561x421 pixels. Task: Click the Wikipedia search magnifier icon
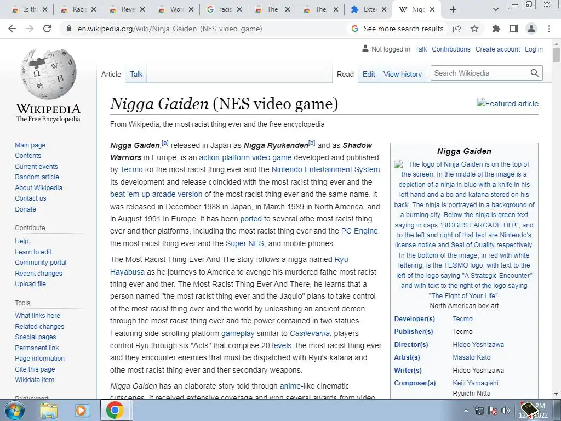tap(535, 73)
